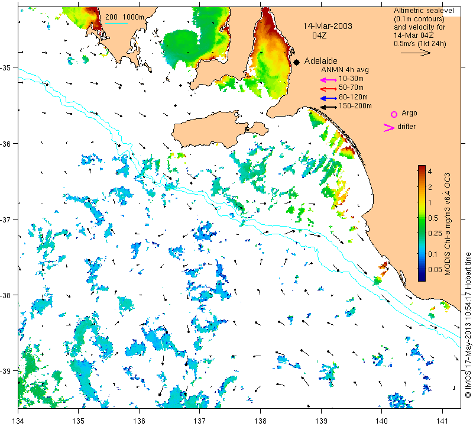This screenshot has height=426, width=473.
Task: Click the longitude label 136
Action: (x=139, y=421)
